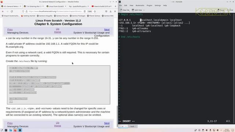
Task: Close the '9.5. General Network' tab
Action: point(21,6)
